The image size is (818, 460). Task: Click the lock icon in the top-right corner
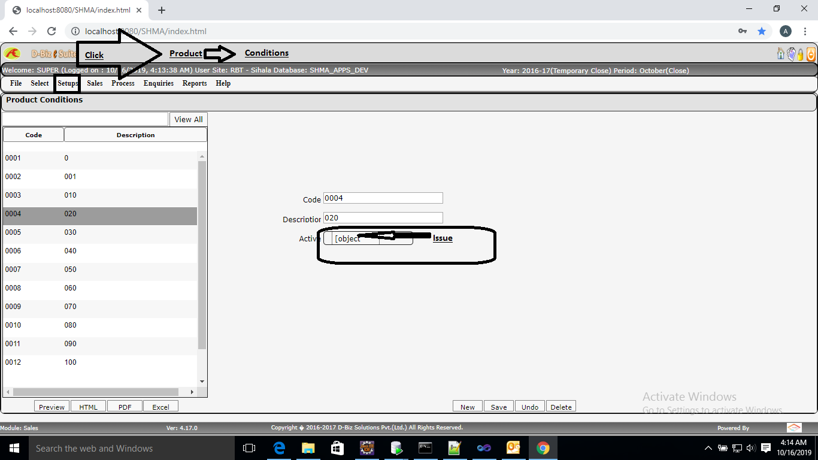(801, 53)
